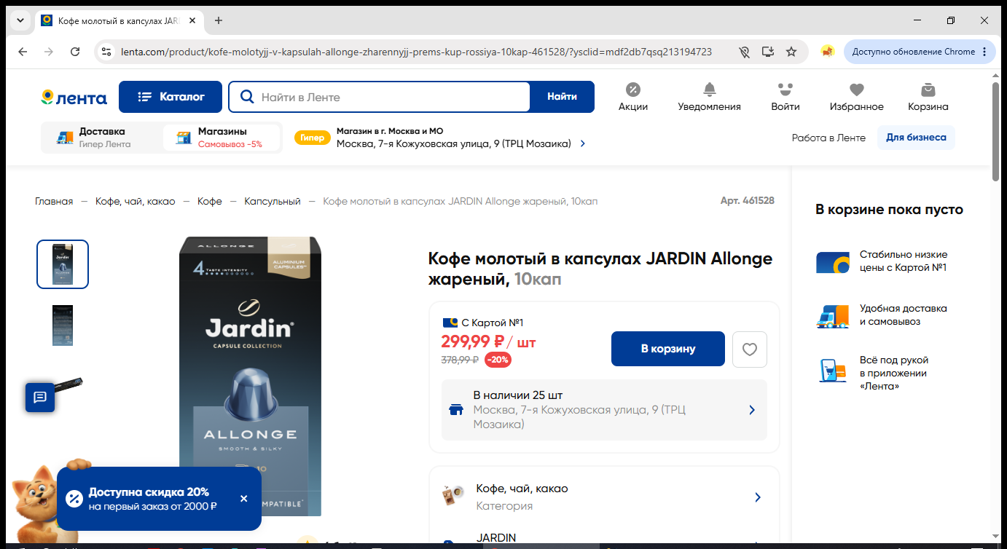Click the Всё под рукой в приложении text
The width and height of the screenshot is (1007, 549).
pos(894,373)
